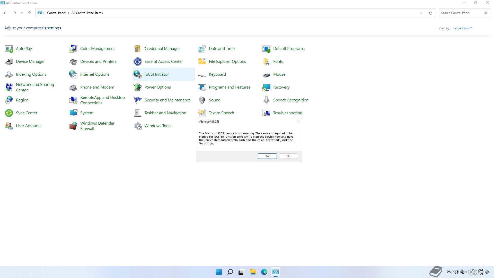Viewport: 494px width, 278px height.
Task: Open Troubleshooting icon
Action: point(266,113)
